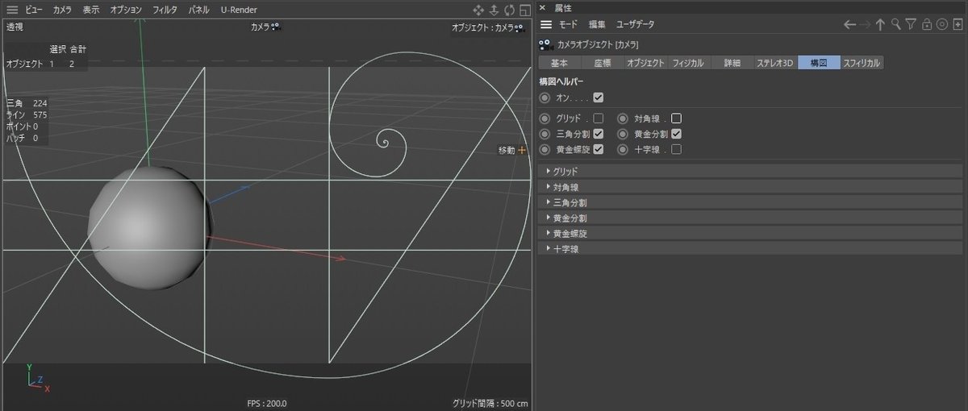This screenshot has height=411, width=968.
Task: Click the viewport move camera icon
Action: point(478,10)
